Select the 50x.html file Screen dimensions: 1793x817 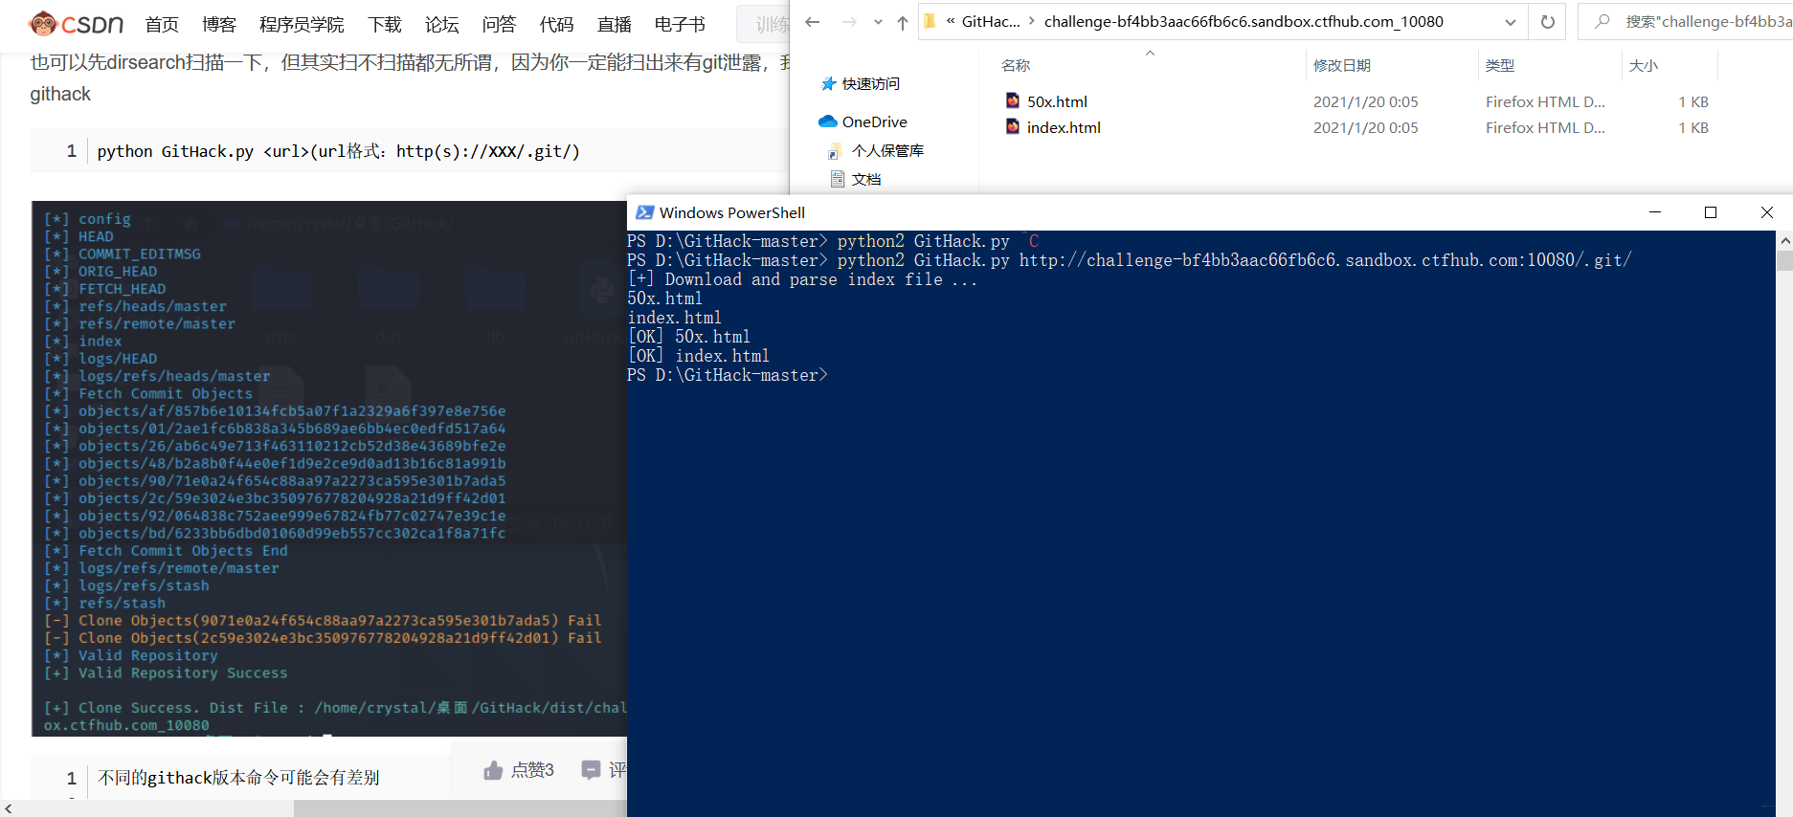1057,101
